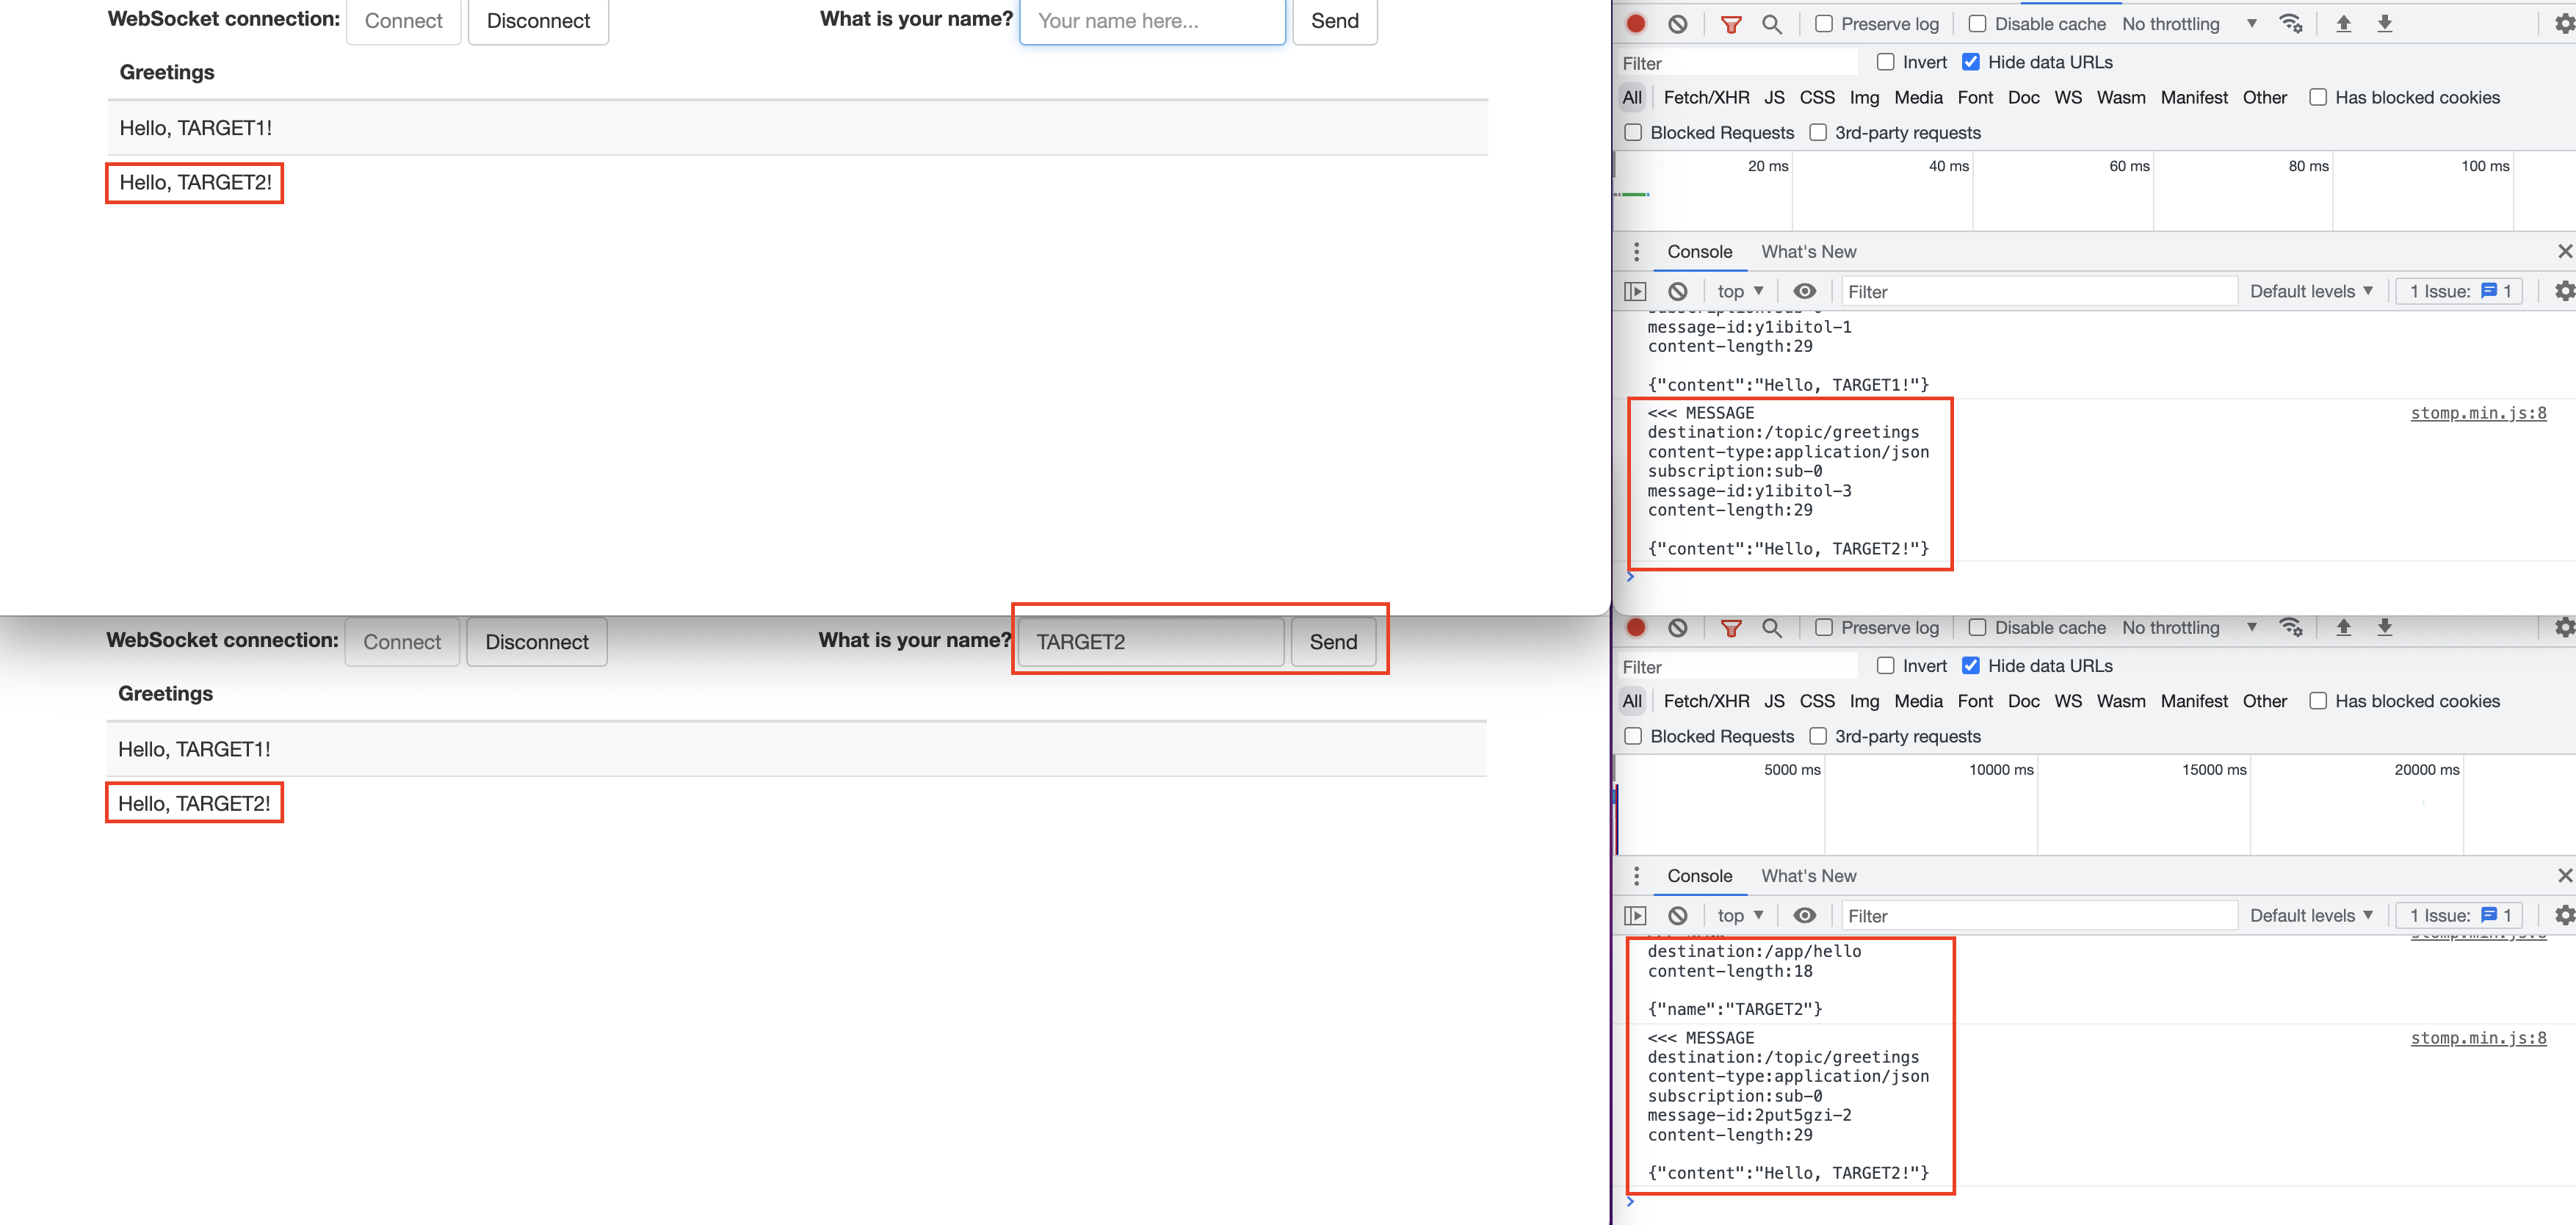This screenshot has height=1225, width=2576.
Task: Check Blocked Requests in upper DevTools
Action: point(1633,132)
